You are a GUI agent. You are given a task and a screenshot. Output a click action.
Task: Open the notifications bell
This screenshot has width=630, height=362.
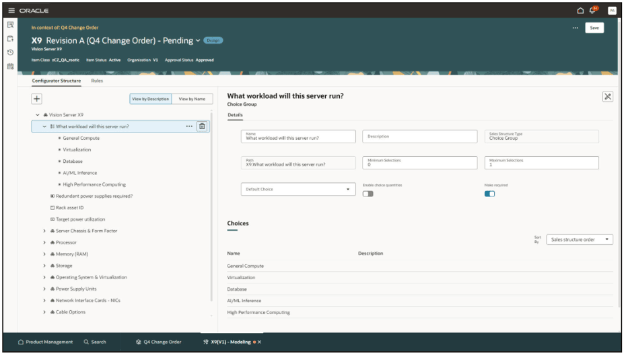tap(592, 10)
